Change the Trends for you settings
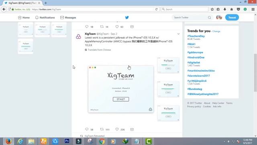Screen dimensions: 257x145 [x=216, y=31]
